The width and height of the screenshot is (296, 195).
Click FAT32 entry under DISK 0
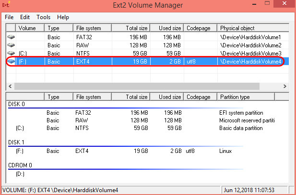coord(83,113)
